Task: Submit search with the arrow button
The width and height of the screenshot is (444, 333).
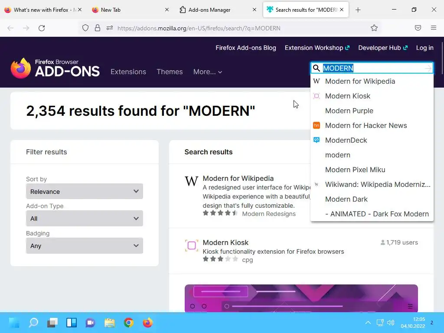Action: click(428, 68)
